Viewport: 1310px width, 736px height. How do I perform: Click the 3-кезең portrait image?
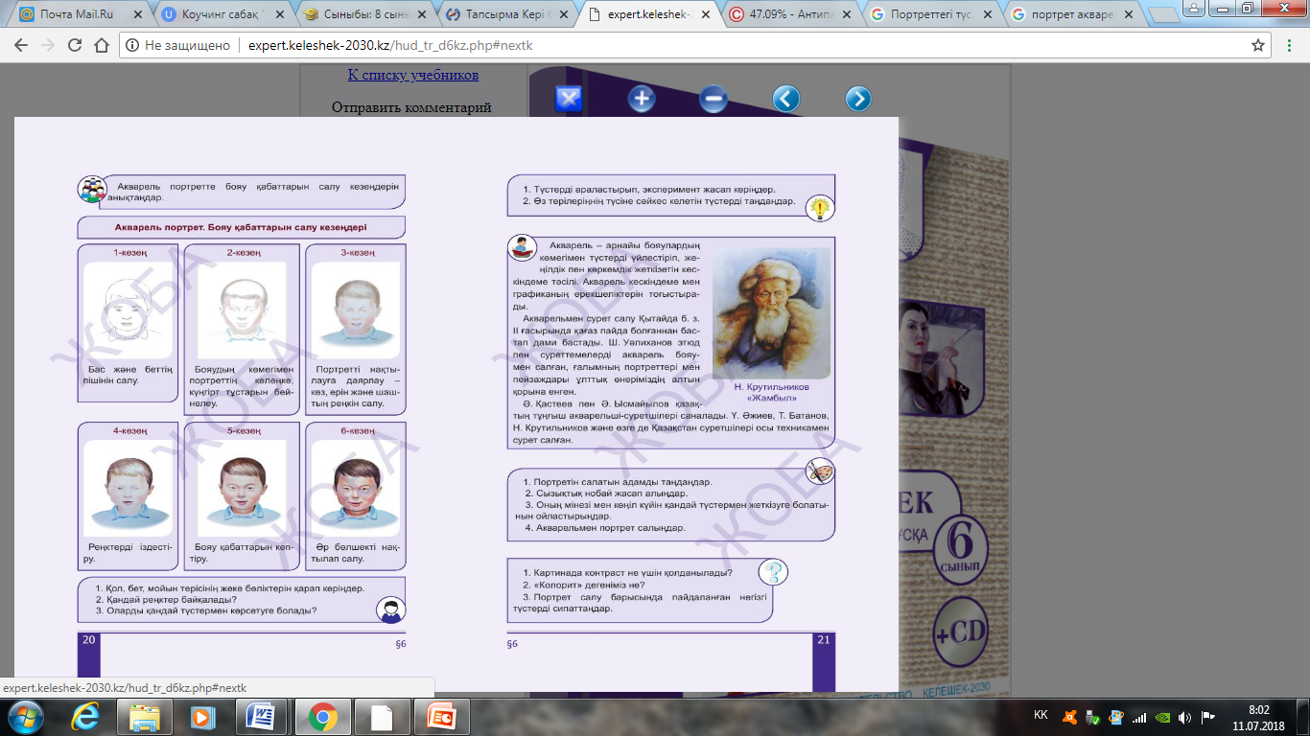click(355, 310)
